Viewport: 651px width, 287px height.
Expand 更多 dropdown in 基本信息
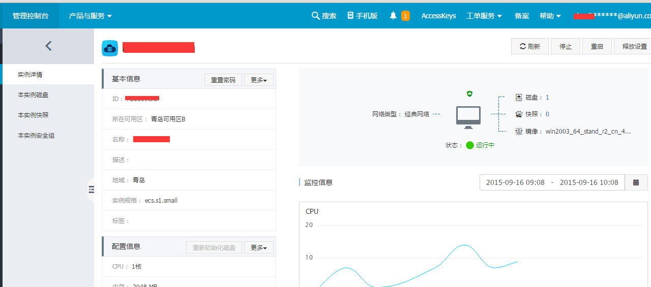point(259,80)
